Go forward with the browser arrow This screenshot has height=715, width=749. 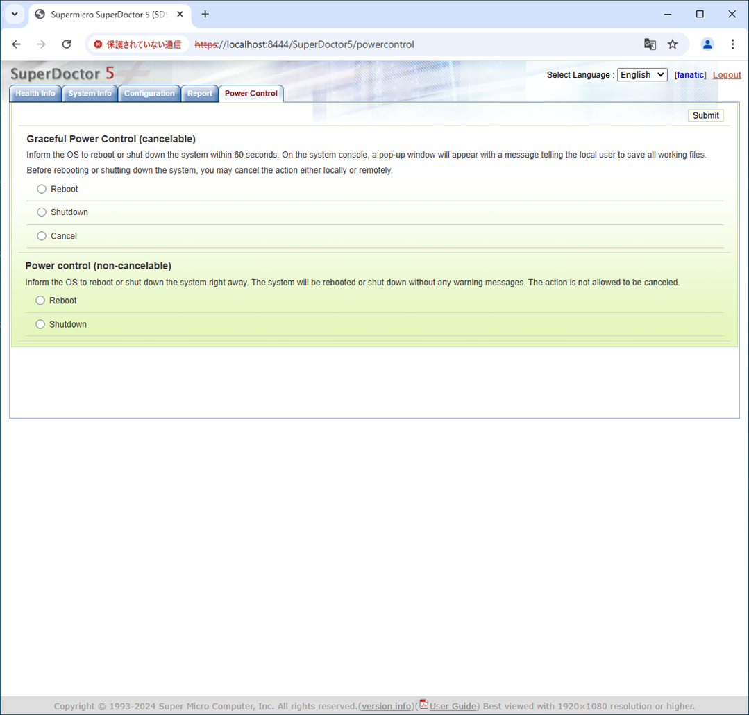pos(41,44)
